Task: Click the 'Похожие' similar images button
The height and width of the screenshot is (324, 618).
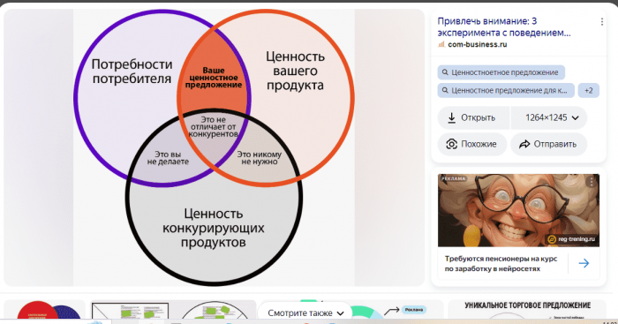Action: [472, 144]
